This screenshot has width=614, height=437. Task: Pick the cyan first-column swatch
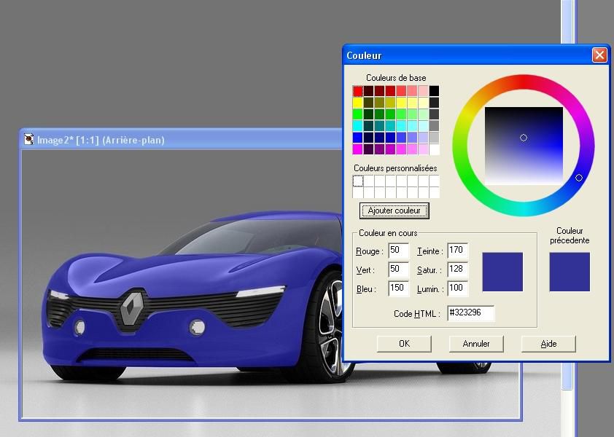[x=358, y=126]
